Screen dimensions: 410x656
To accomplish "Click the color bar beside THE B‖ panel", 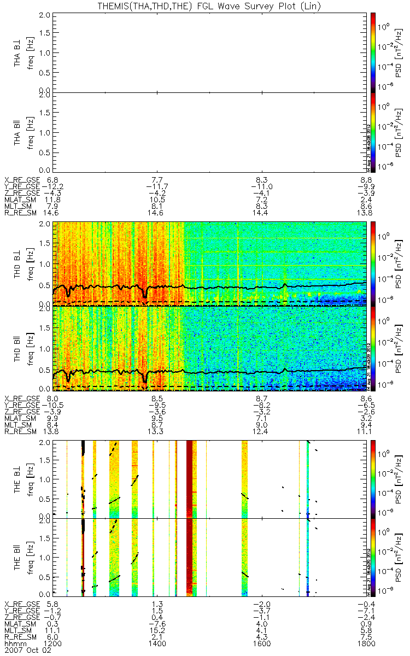I will pyautogui.click(x=374, y=557).
